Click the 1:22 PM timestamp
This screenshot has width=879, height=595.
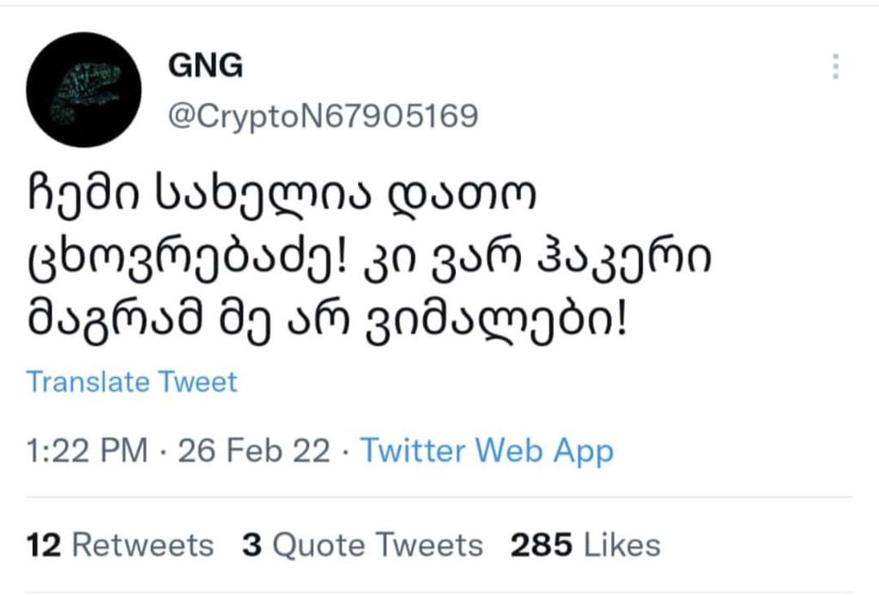87,450
